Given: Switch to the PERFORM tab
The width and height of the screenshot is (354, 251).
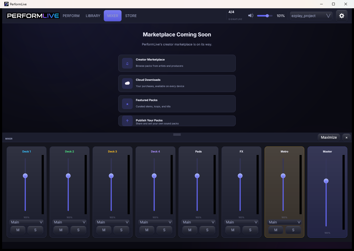Looking at the screenshot, I should pyautogui.click(x=71, y=16).
